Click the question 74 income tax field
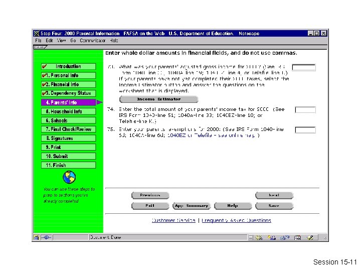361x271 pixels. (305, 110)
